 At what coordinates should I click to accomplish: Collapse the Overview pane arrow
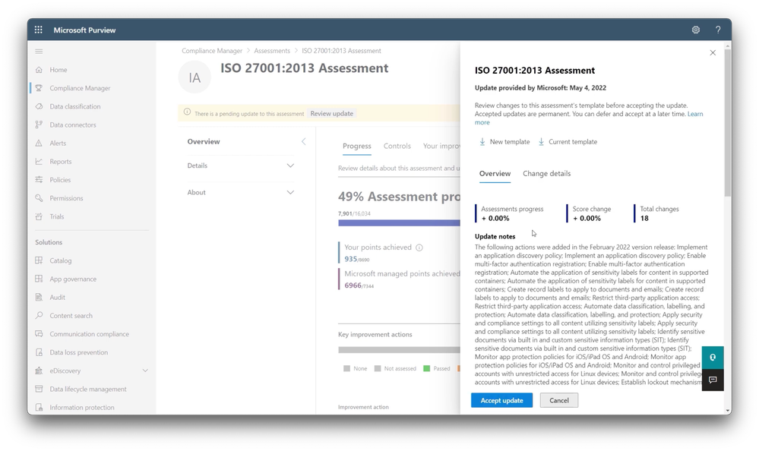(x=303, y=142)
